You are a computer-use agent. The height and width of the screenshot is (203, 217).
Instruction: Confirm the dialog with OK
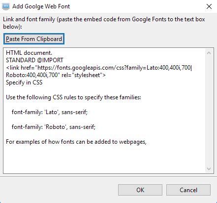coord(140,190)
